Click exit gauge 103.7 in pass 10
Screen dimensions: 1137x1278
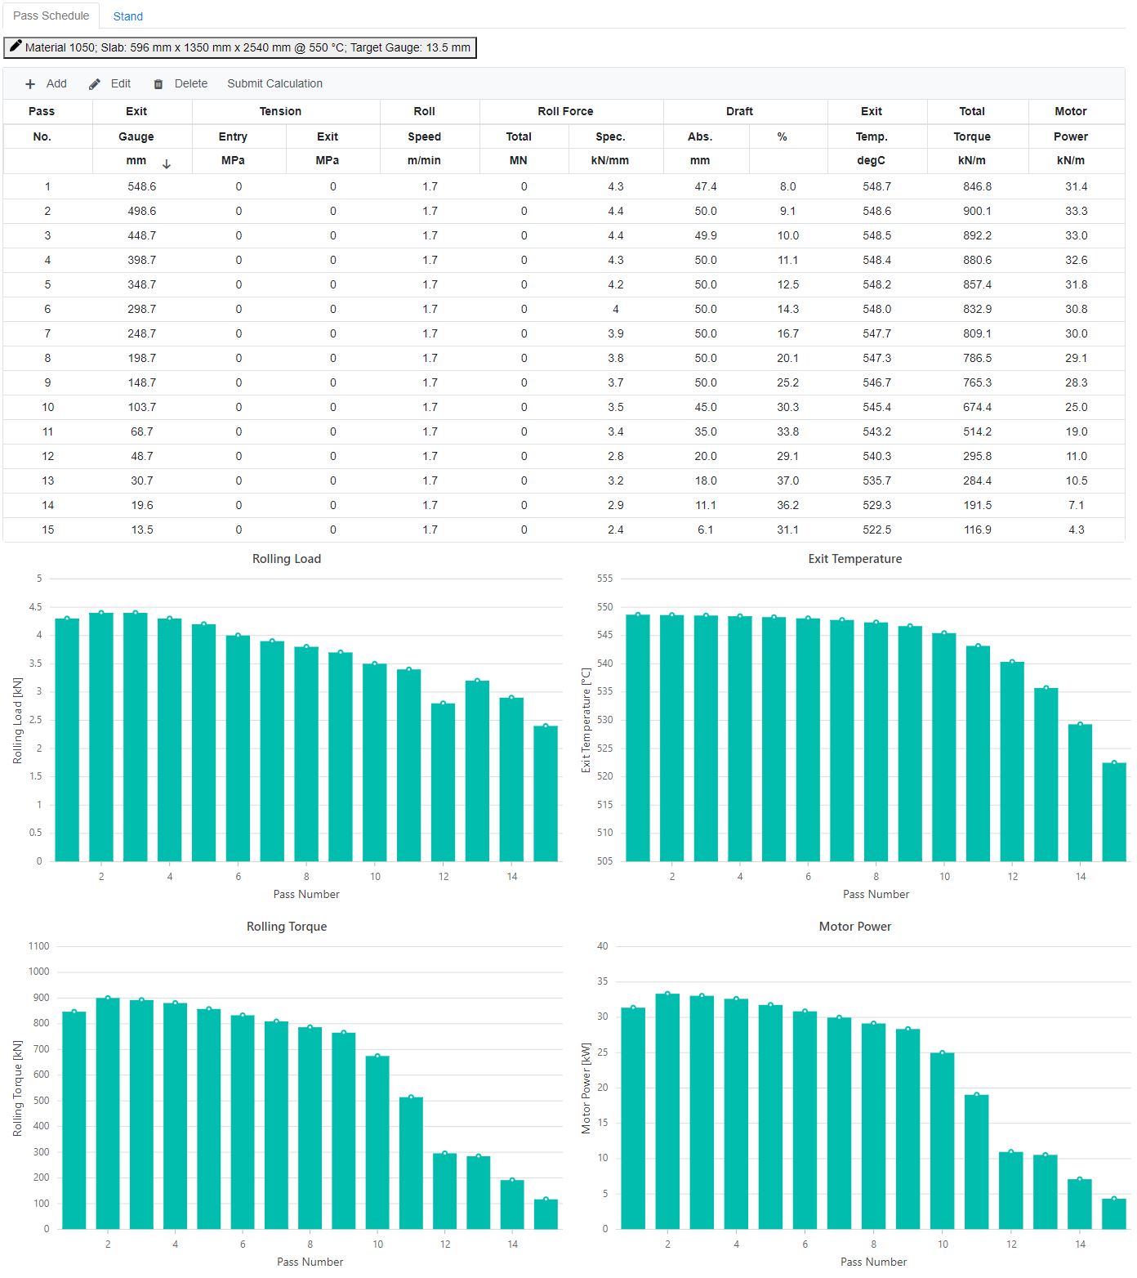(x=142, y=407)
